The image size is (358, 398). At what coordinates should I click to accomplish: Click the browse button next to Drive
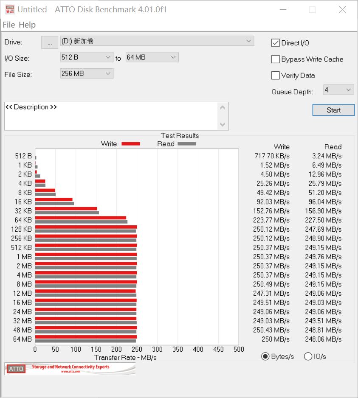click(x=49, y=42)
